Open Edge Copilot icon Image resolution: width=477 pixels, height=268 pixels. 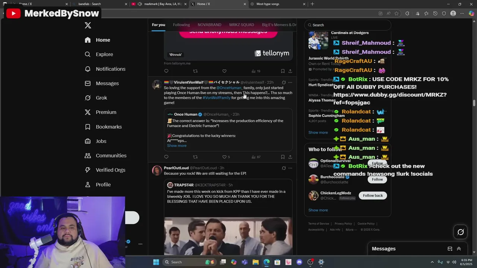click(x=471, y=13)
